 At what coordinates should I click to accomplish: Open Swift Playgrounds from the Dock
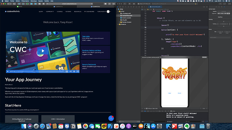pos(116,126)
